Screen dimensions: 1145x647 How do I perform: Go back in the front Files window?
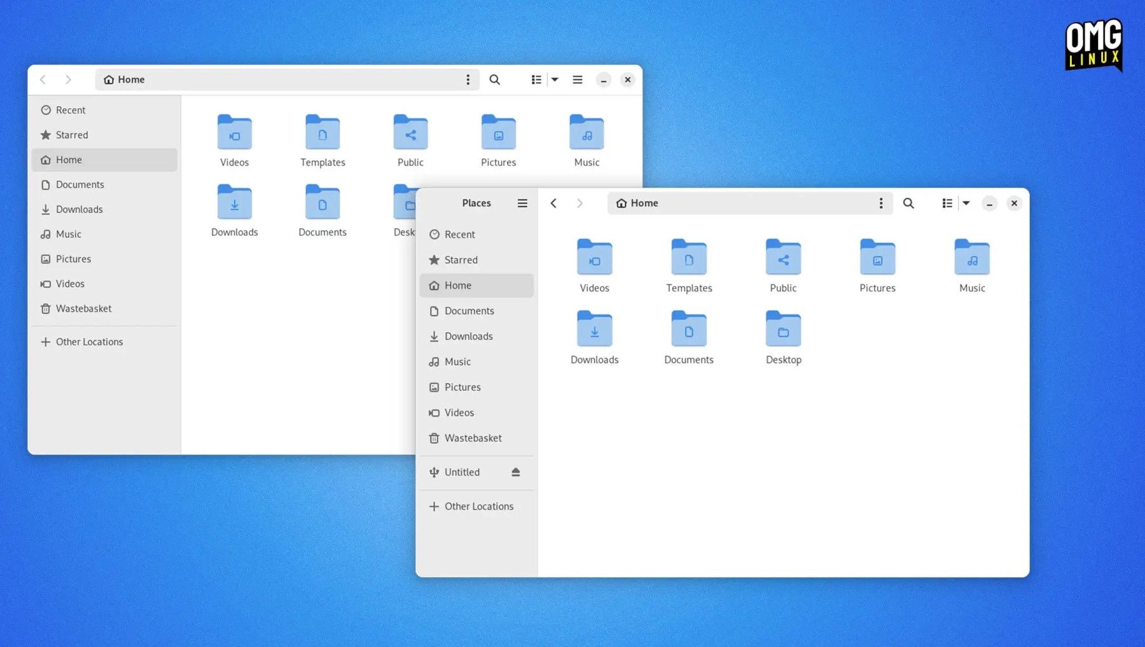[x=553, y=203]
